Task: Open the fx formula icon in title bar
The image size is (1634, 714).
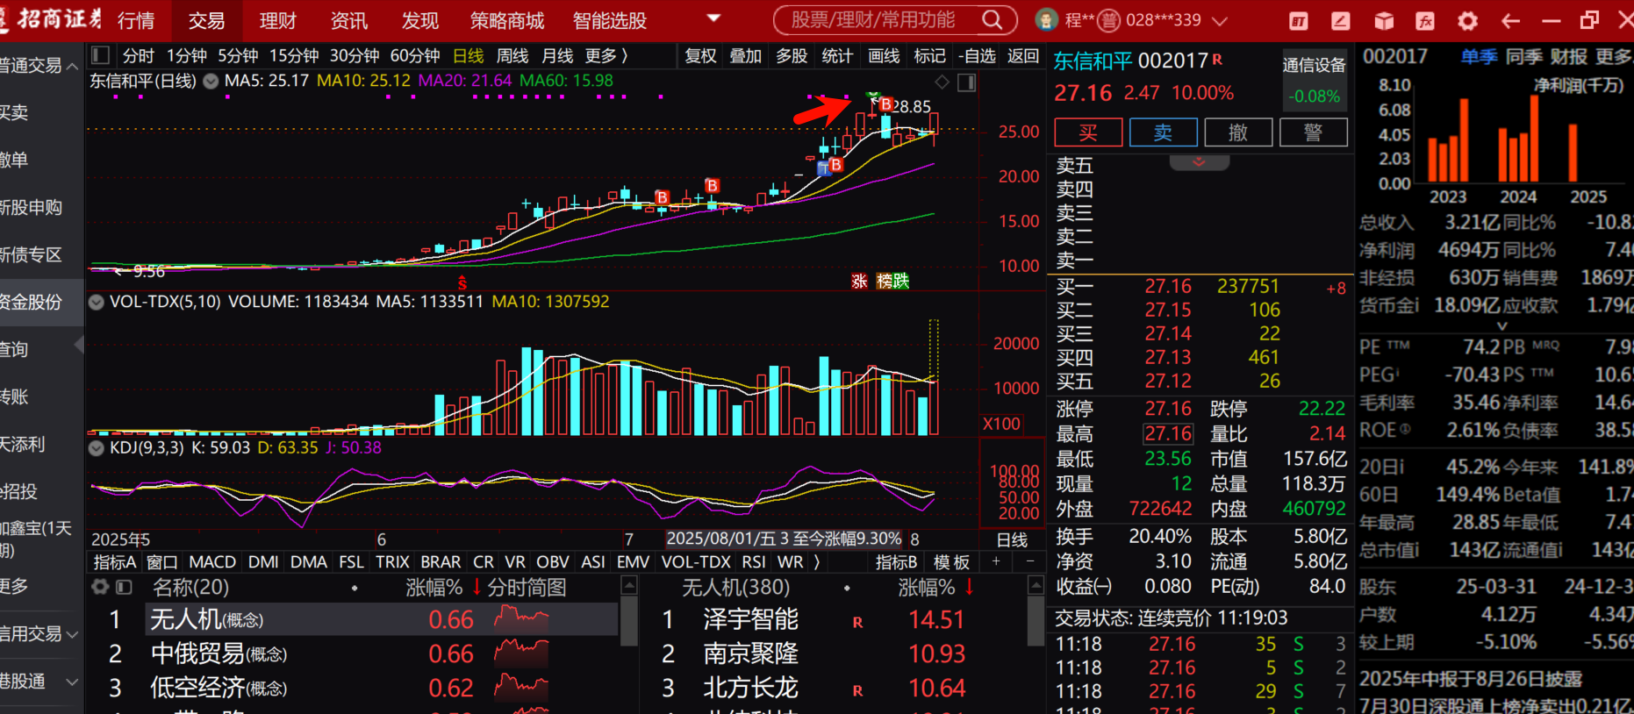Action: pyautogui.click(x=1426, y=21)
